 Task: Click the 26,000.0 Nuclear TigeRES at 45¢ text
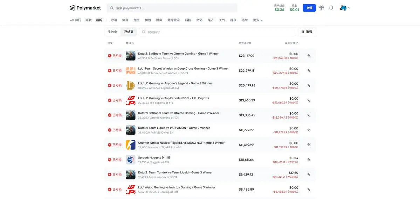[160, 147]
